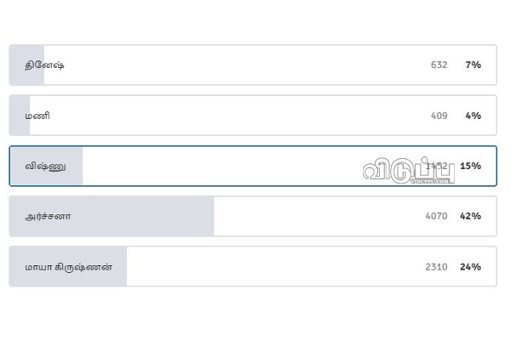Click the 409 vote count
This screenshot has width=511, height=340.
click(x=439, y=116)
